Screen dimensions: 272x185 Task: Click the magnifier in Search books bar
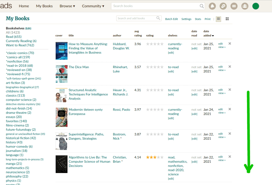[x=202, y=6]
